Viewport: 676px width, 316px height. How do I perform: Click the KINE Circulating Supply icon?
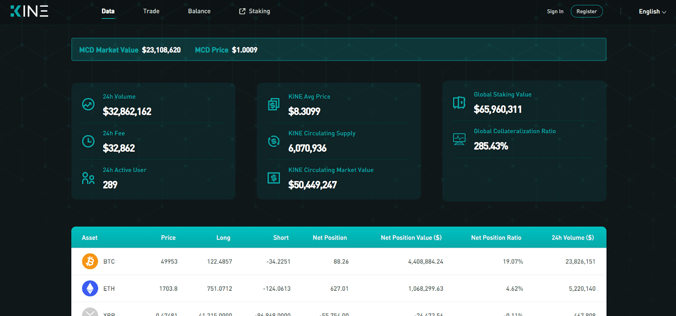coord(274,141)
